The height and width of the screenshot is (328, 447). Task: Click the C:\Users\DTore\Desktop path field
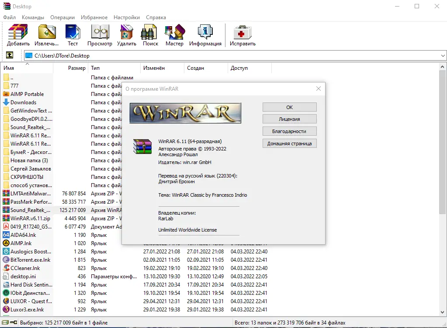coord(235,56)
